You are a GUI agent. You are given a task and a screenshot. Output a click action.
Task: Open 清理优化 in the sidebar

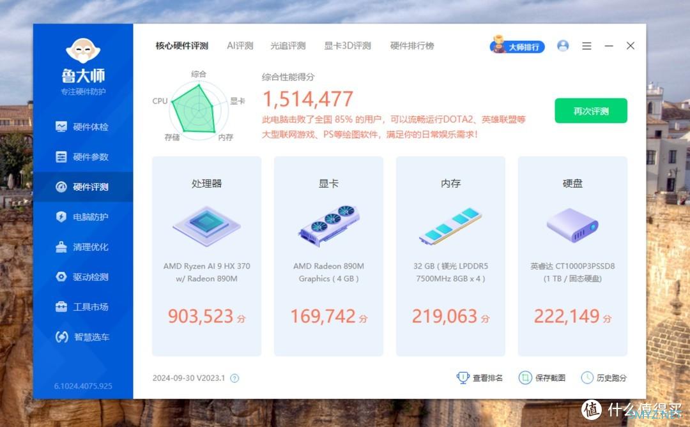click(x=82, y=247)
